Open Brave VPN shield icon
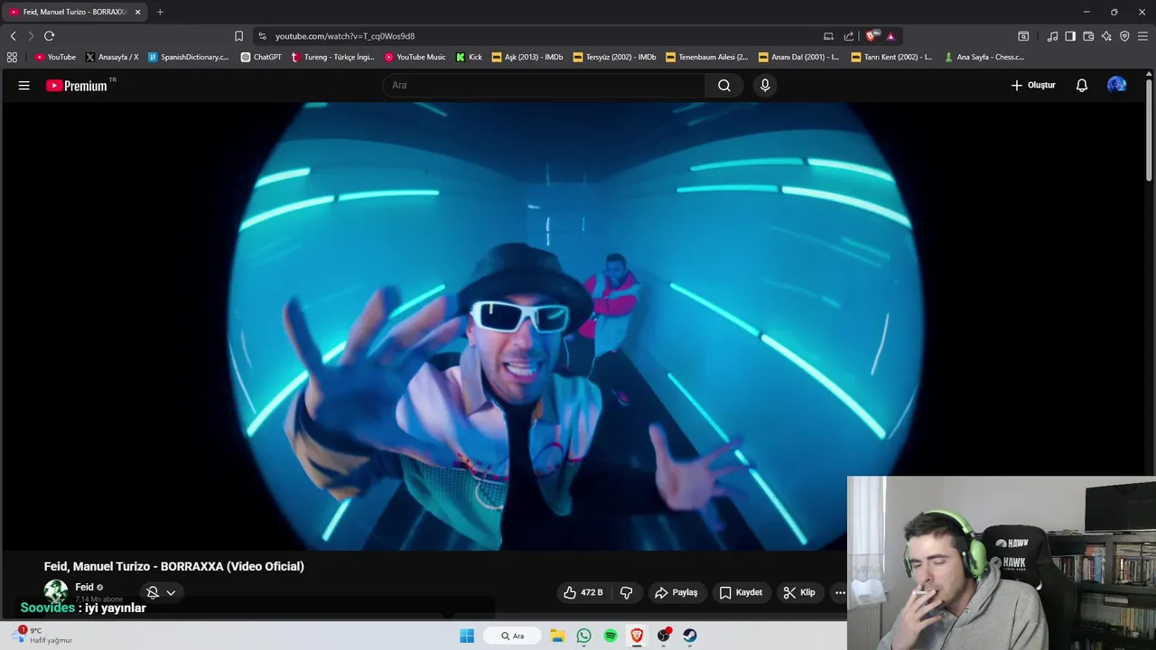This screenshot has width=1156, height=650. 1124,36
